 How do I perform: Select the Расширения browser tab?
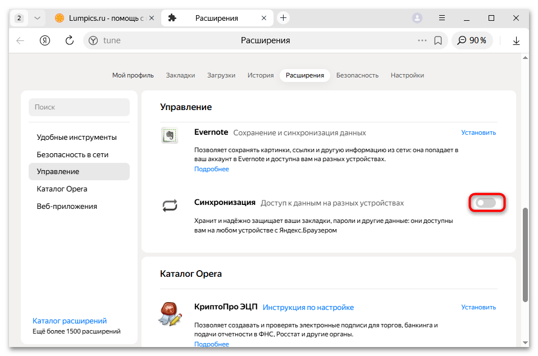[x=217, y=18]
